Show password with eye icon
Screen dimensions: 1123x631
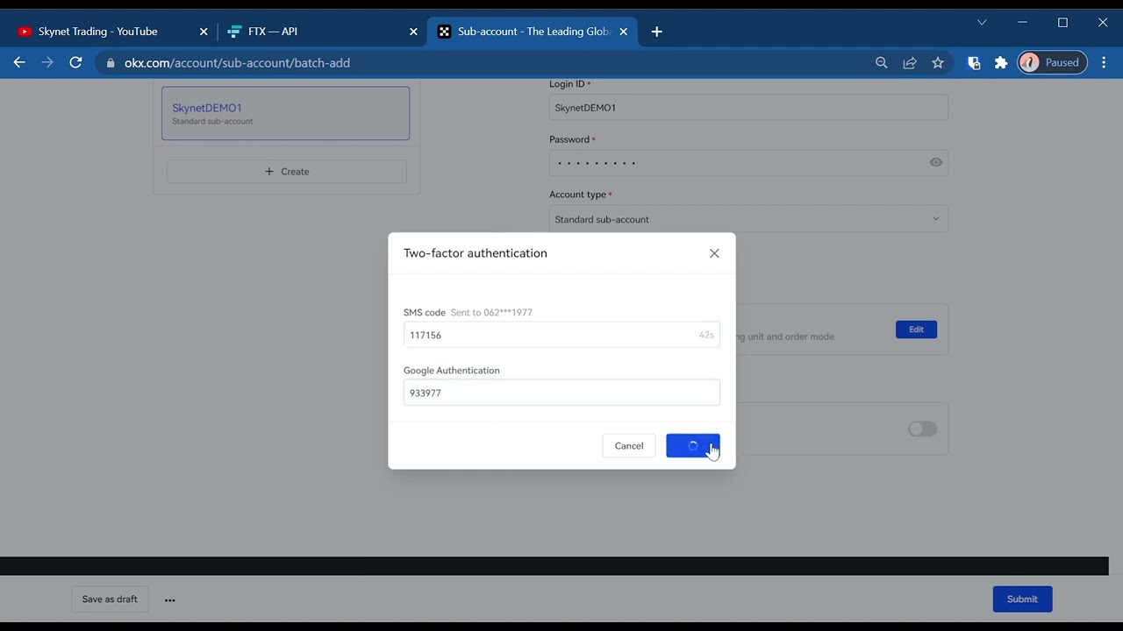[936, 163]
